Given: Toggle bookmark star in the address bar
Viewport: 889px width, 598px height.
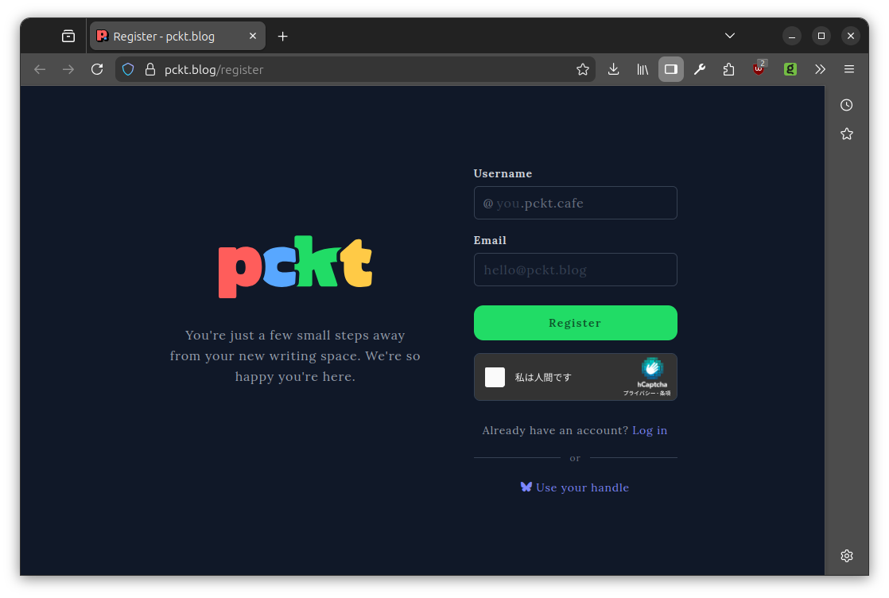Looking at the screenshot, I should point(583,69).
